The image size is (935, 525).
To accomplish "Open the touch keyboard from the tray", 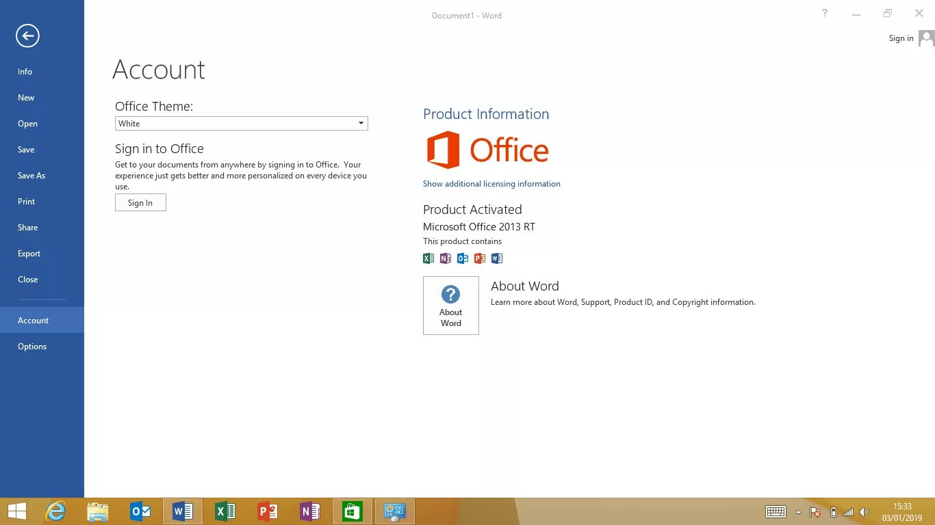I will pos(776,512).
